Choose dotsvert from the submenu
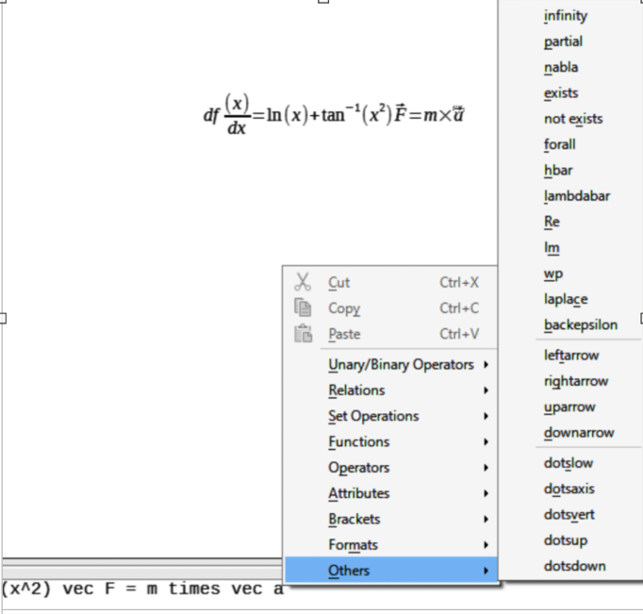Image resolution: width=643 pixels, height=614 pixels. [x=570, y=515]
